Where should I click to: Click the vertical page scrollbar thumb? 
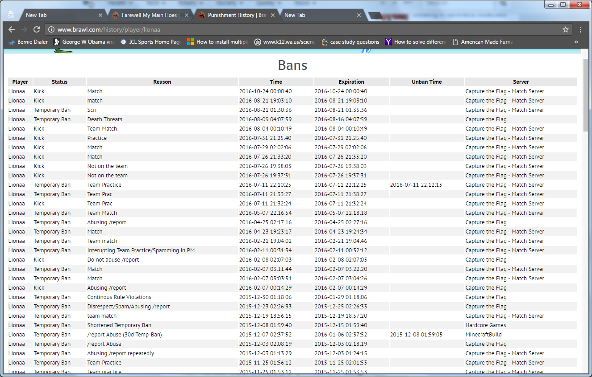[x=586, y=94]
